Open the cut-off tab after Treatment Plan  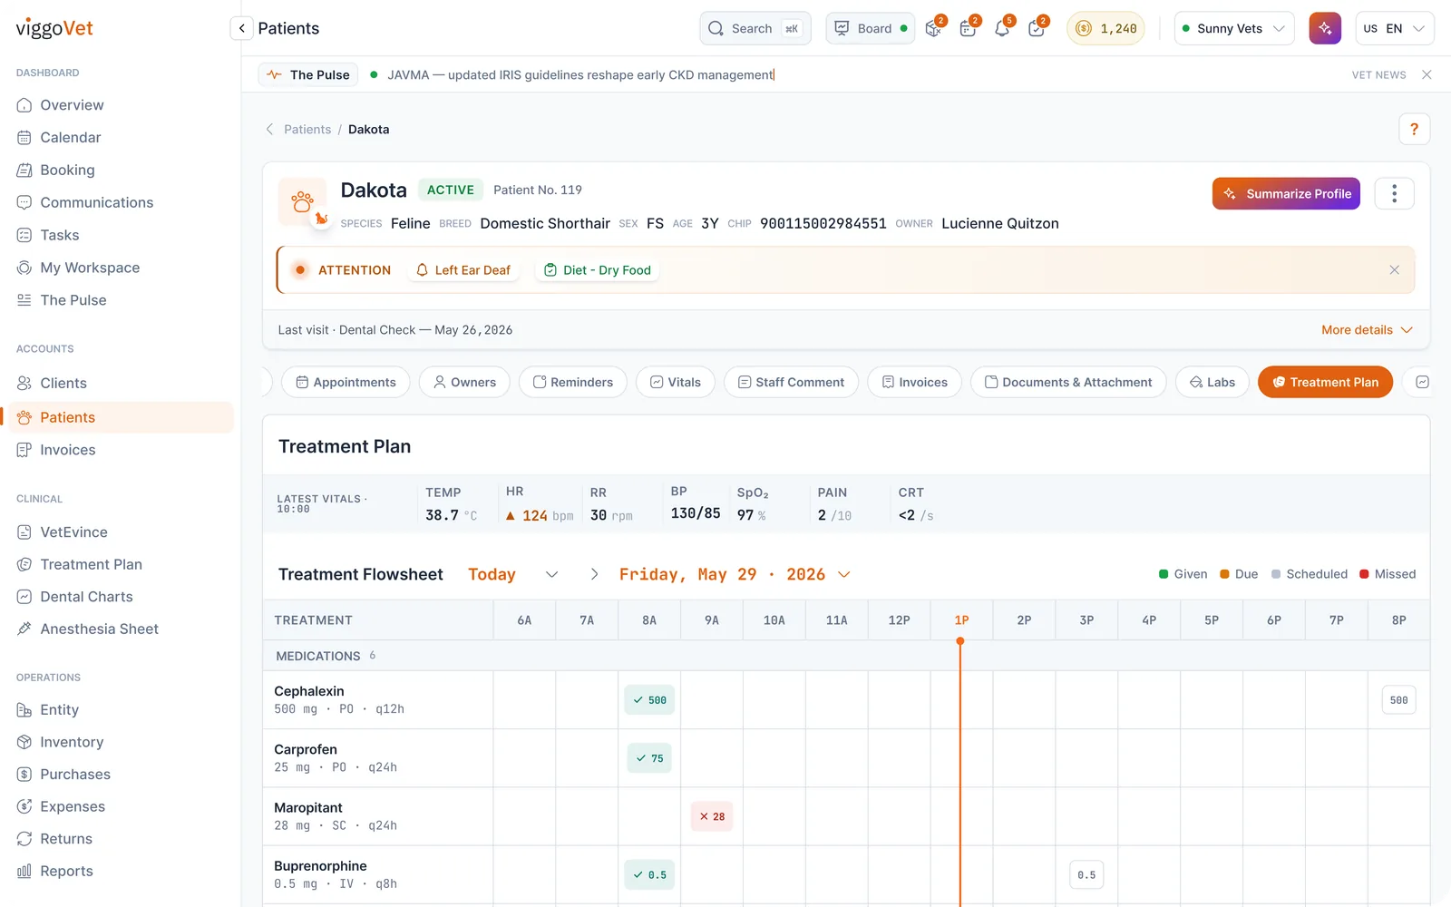1421,382
